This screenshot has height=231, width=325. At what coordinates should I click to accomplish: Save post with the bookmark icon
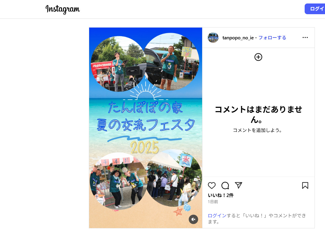pyautogui.click(x=305, y=185)
